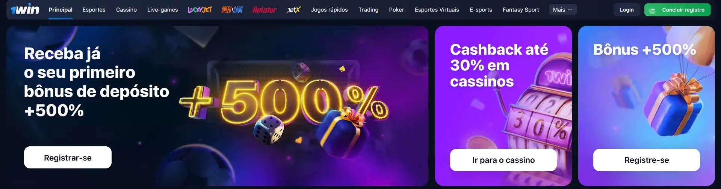The image size is (721, 189).
Task: Open the E-sports section
Action: (x=481, y=10)
